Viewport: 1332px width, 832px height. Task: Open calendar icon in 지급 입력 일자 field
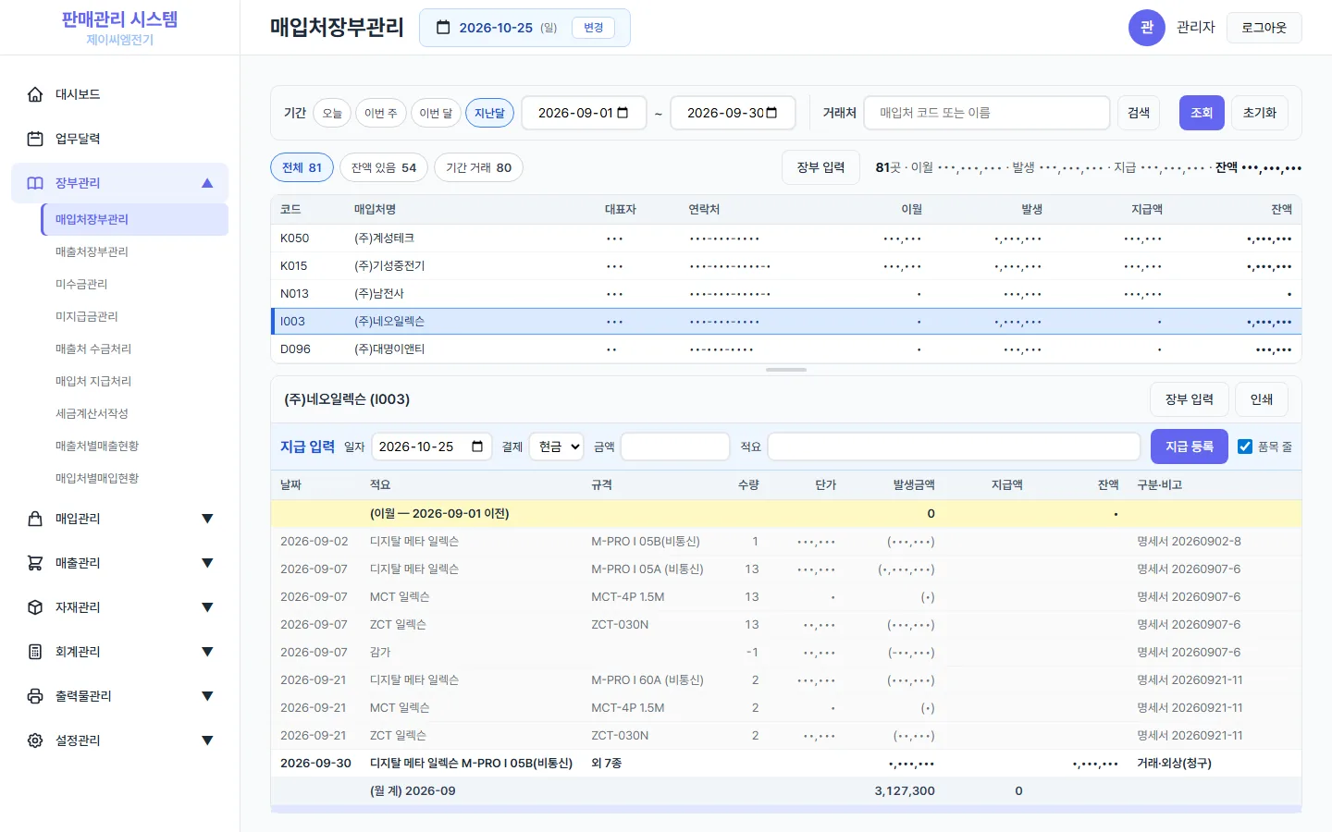coord(477,447)
